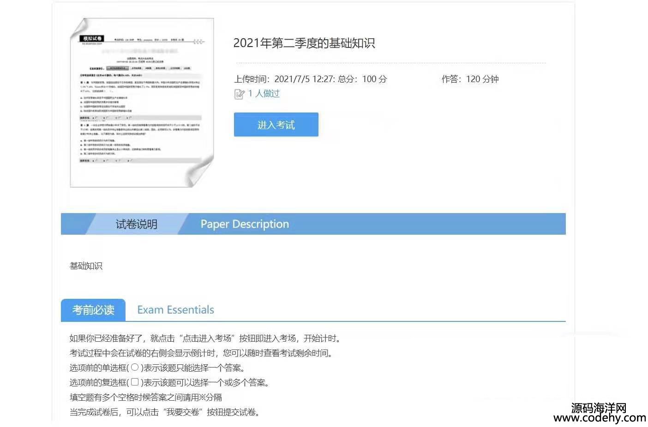Click the instruction line mentioning 我要交卷
The height and width of the screenshot is (427, 648).
(x=165, y=412)
